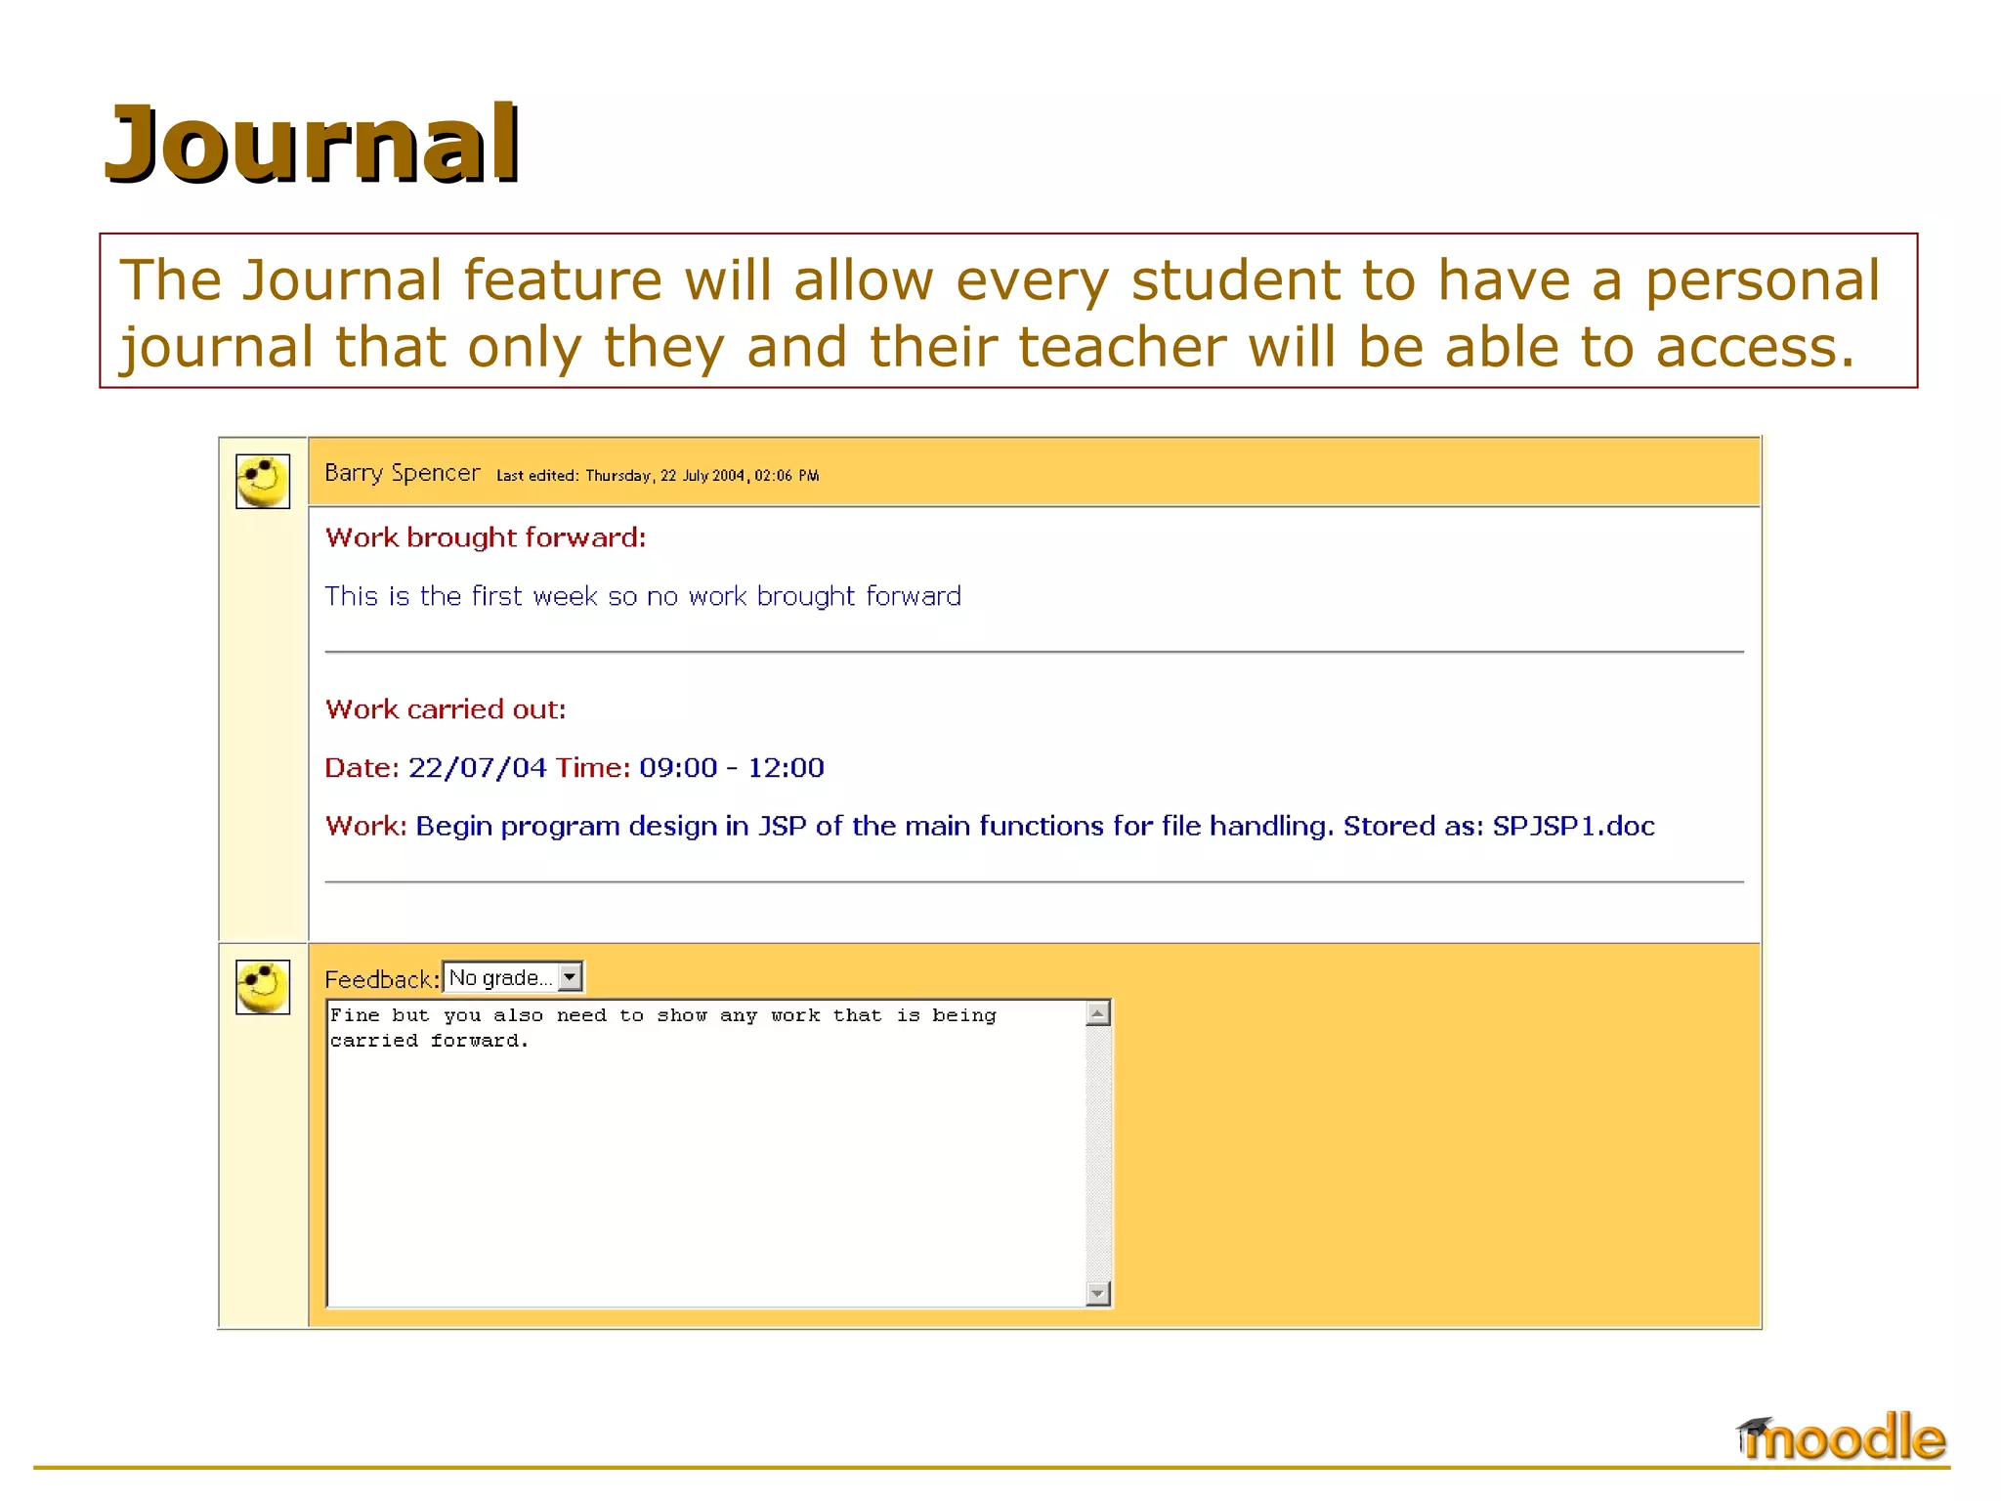Click the 'Feedback:' label

(x=382, y=979)
